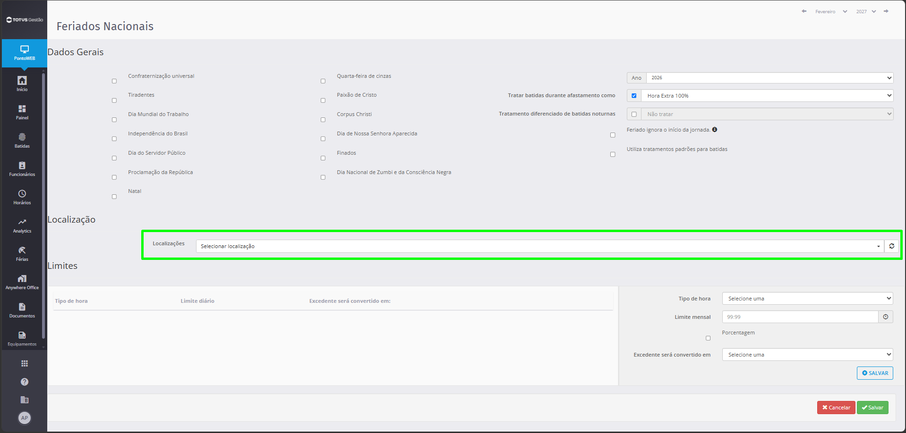This screenshot has width=906, height=433.
Task: Click Excedente será convertido em: header
Action: (350, 301)
